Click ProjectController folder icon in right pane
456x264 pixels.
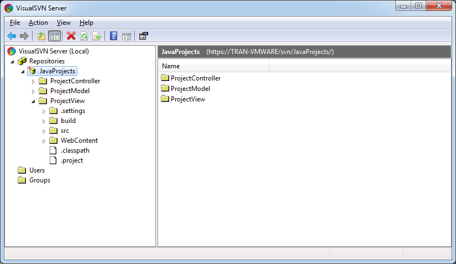tap(165, 78)
